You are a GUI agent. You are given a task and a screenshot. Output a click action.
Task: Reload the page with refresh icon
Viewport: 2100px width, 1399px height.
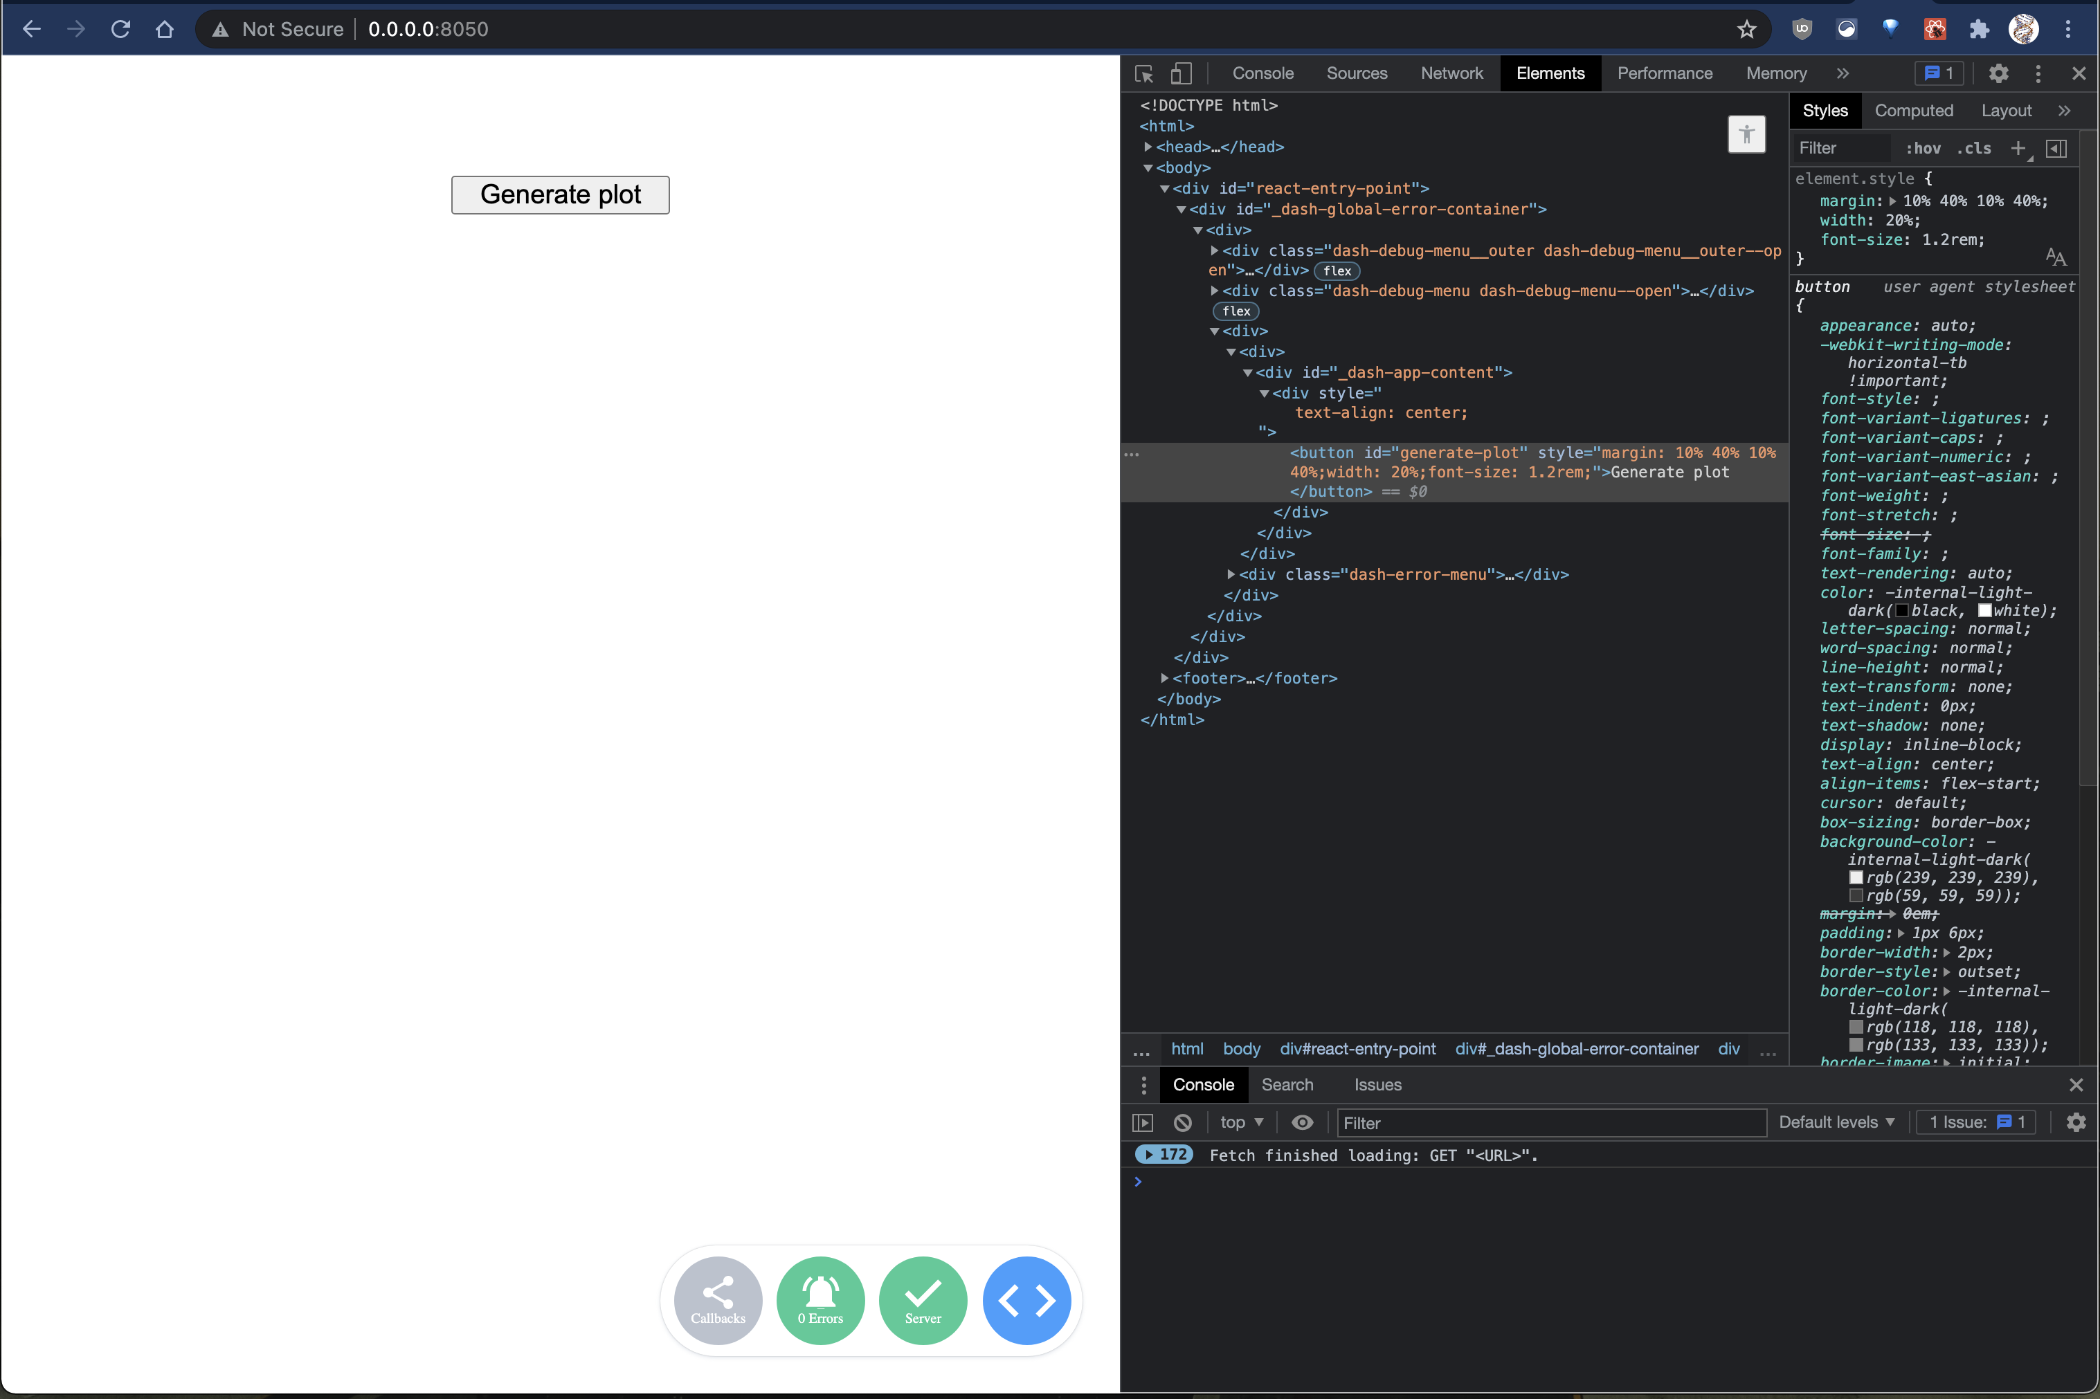point(120,30)
